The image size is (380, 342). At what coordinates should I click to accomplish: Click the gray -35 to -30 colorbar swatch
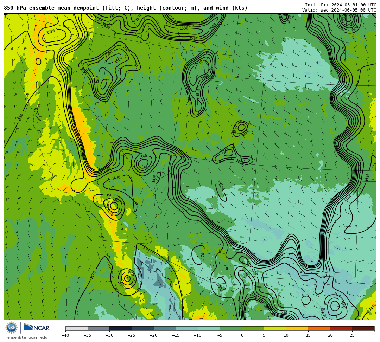tap(99, 328)
